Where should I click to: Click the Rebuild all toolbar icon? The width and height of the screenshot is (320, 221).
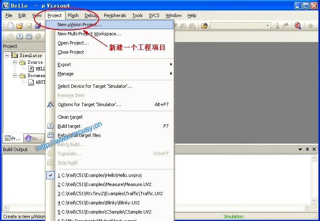(x=29, y=36)
